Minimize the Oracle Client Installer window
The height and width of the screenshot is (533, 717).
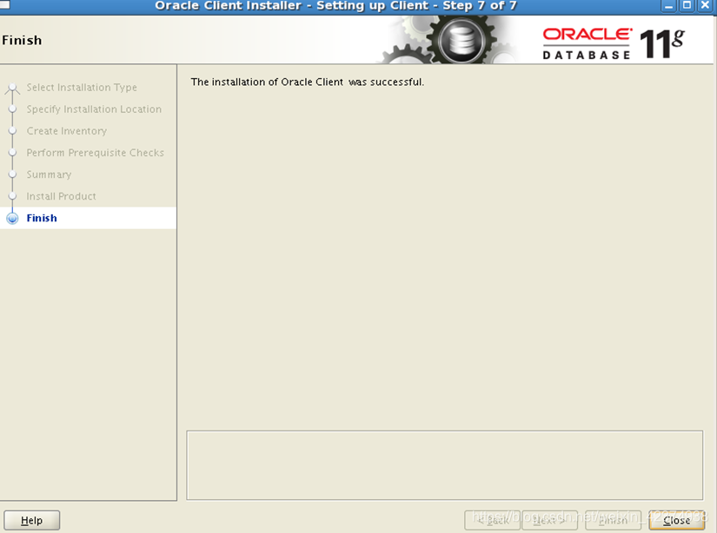pos(668,5)
